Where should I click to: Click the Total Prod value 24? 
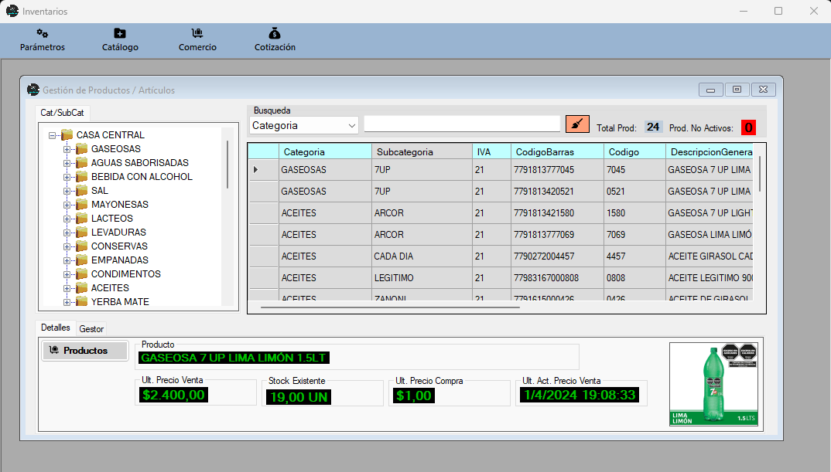tap(653, 127)
